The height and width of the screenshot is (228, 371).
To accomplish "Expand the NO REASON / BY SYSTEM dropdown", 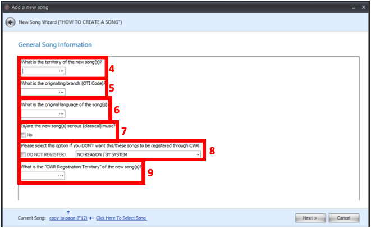I will point(198,154).
